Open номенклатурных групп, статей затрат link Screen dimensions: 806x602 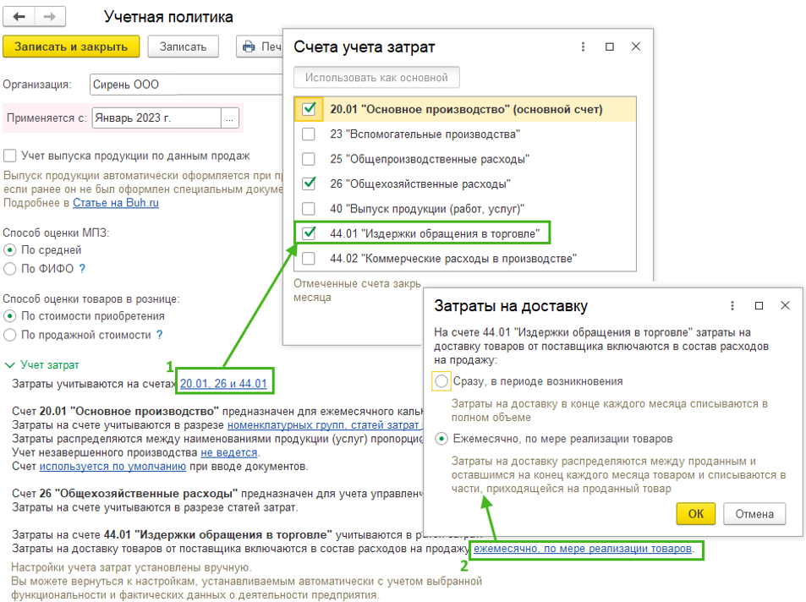[x=323, y=425]
